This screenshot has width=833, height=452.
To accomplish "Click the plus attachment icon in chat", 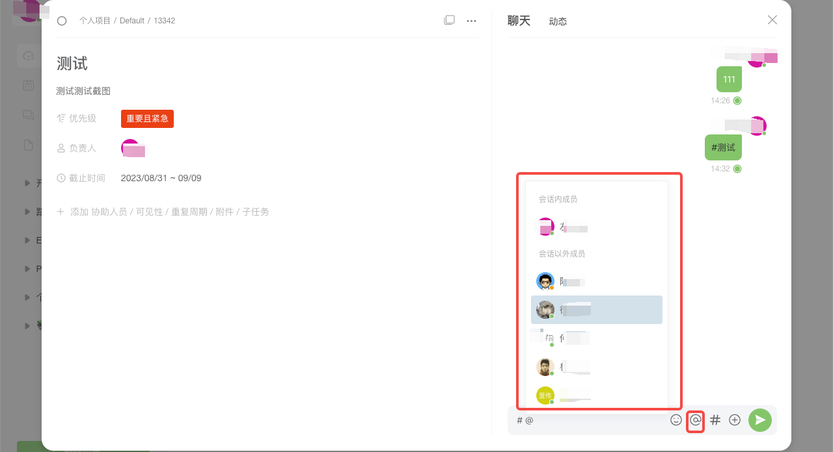I will pos(735,420).
